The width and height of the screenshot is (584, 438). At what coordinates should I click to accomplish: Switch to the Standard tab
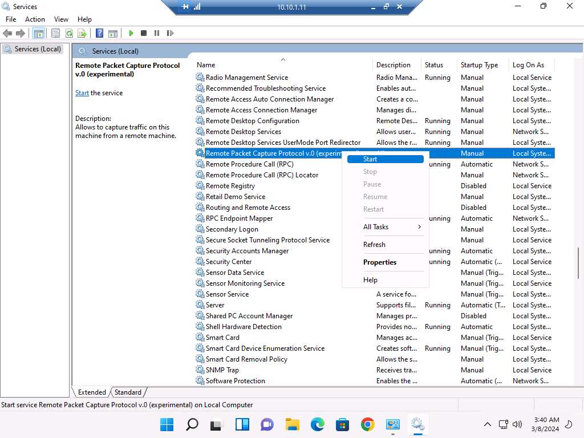tap(128, 392)
